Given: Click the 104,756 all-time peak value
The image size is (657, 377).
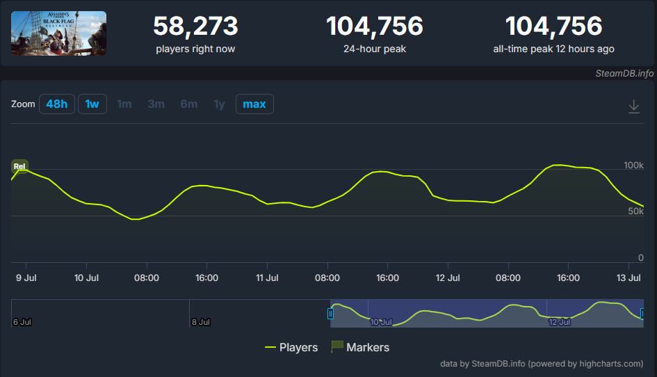Looking at the screenshot, I should point(553,26).
